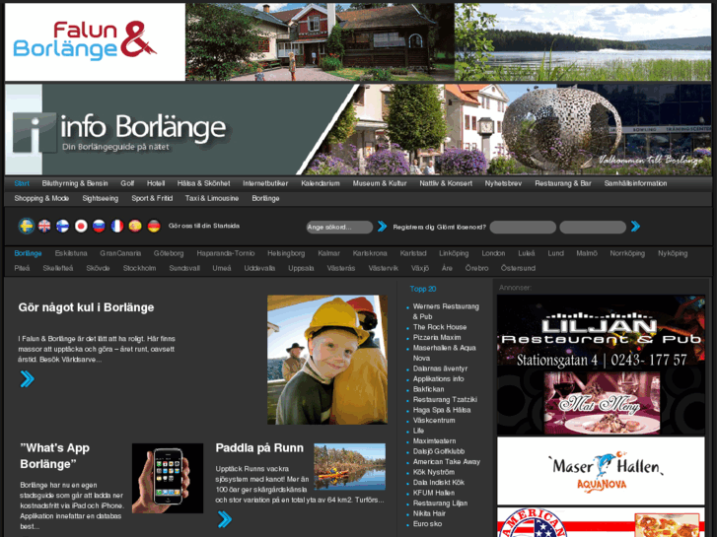Click the 'Topp 20' heading
The height and width of the screenshot is (537, 717).
(x=423, y=289)
